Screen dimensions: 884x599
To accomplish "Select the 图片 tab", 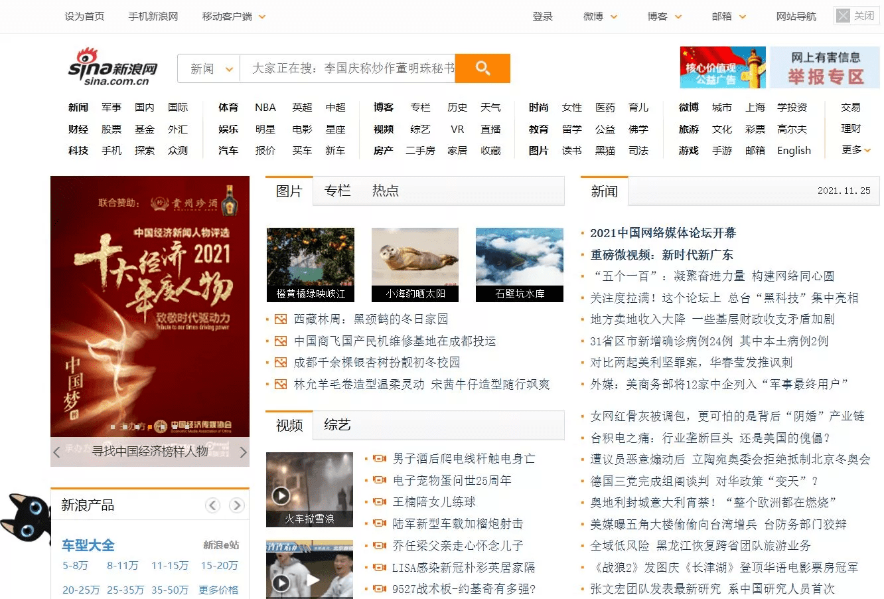I will coord(289,191).
